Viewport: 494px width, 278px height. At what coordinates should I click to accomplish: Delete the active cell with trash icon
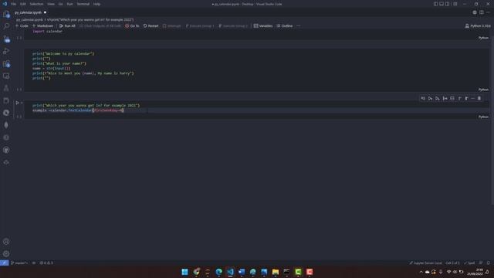479,98
